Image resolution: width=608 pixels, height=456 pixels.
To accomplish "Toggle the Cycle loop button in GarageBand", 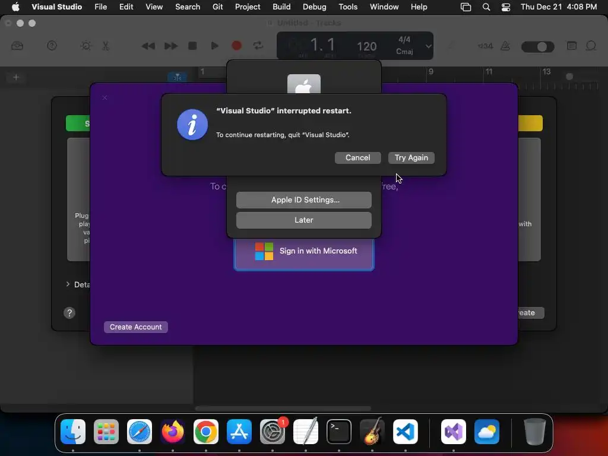I will pyautogui.click(x=258, y=46).
